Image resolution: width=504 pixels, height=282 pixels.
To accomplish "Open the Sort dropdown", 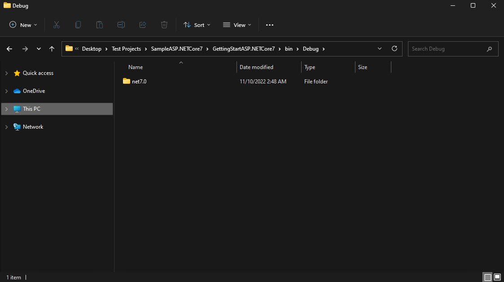I will pos(197,25).
